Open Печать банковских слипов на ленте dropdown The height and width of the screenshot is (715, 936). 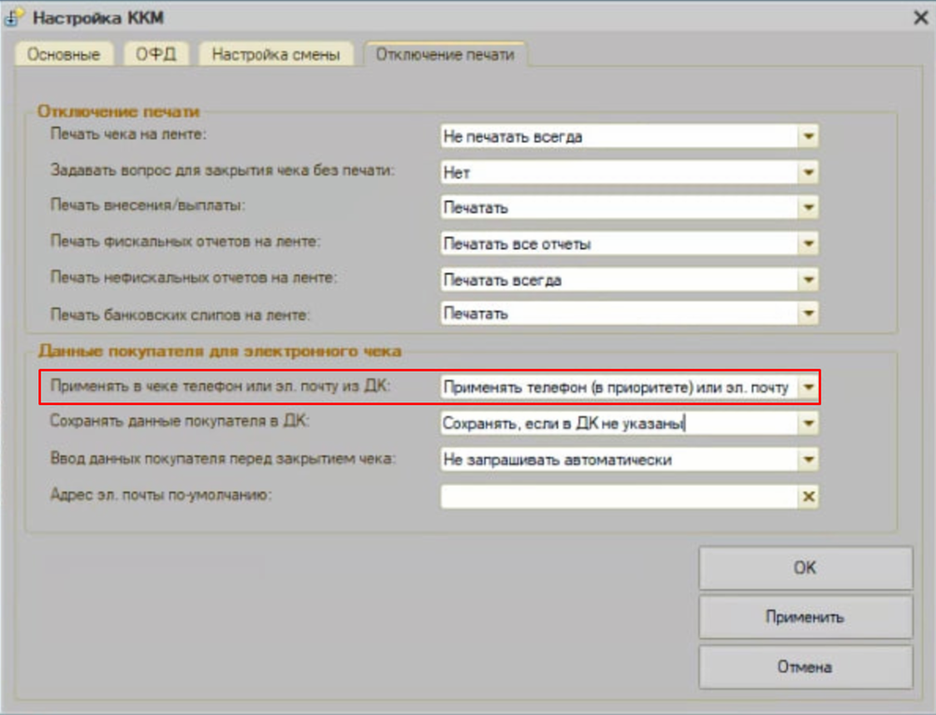(809, 314)
